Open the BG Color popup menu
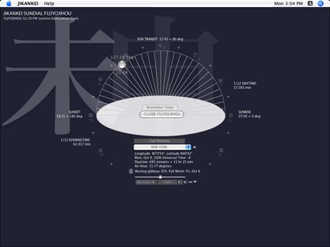Viewport: 330px width, 247px height. pyautogui.click(x=146, y=182)
